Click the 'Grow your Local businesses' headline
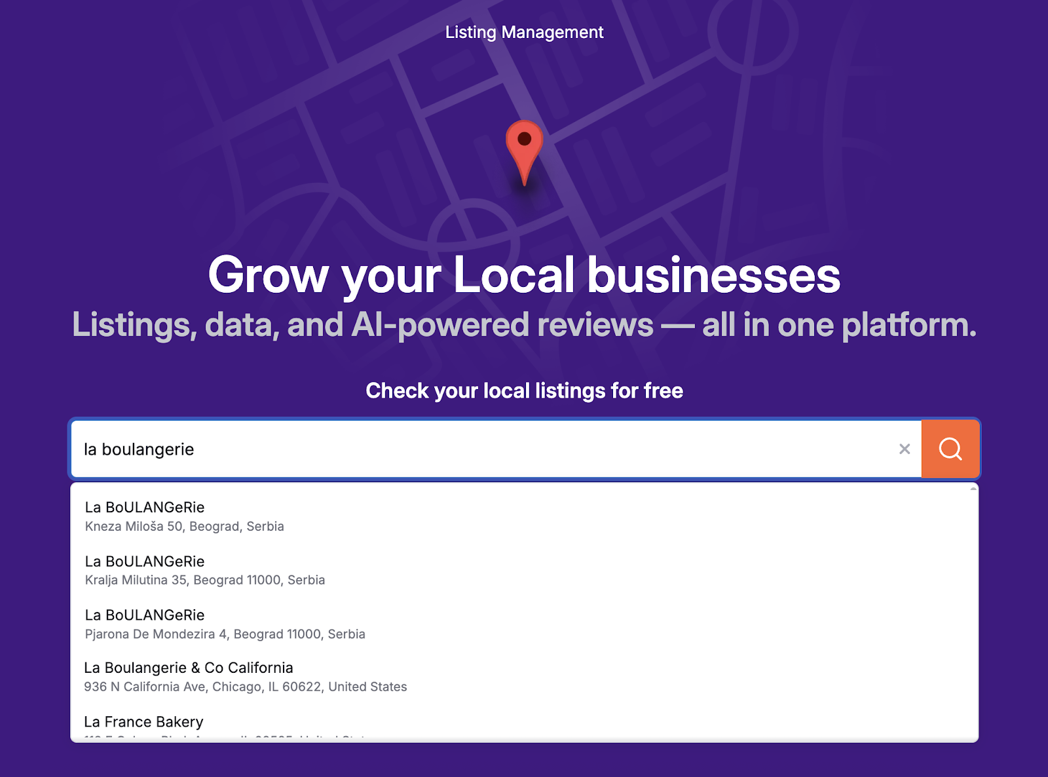This screenshot has width=1048, height=777. pyautogui.click(x=524, y=275)
